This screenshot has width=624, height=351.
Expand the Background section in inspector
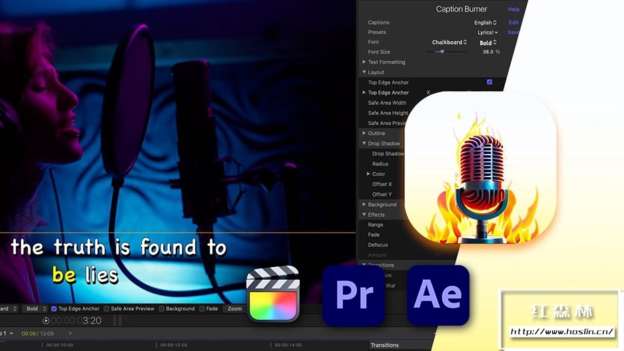364,204
